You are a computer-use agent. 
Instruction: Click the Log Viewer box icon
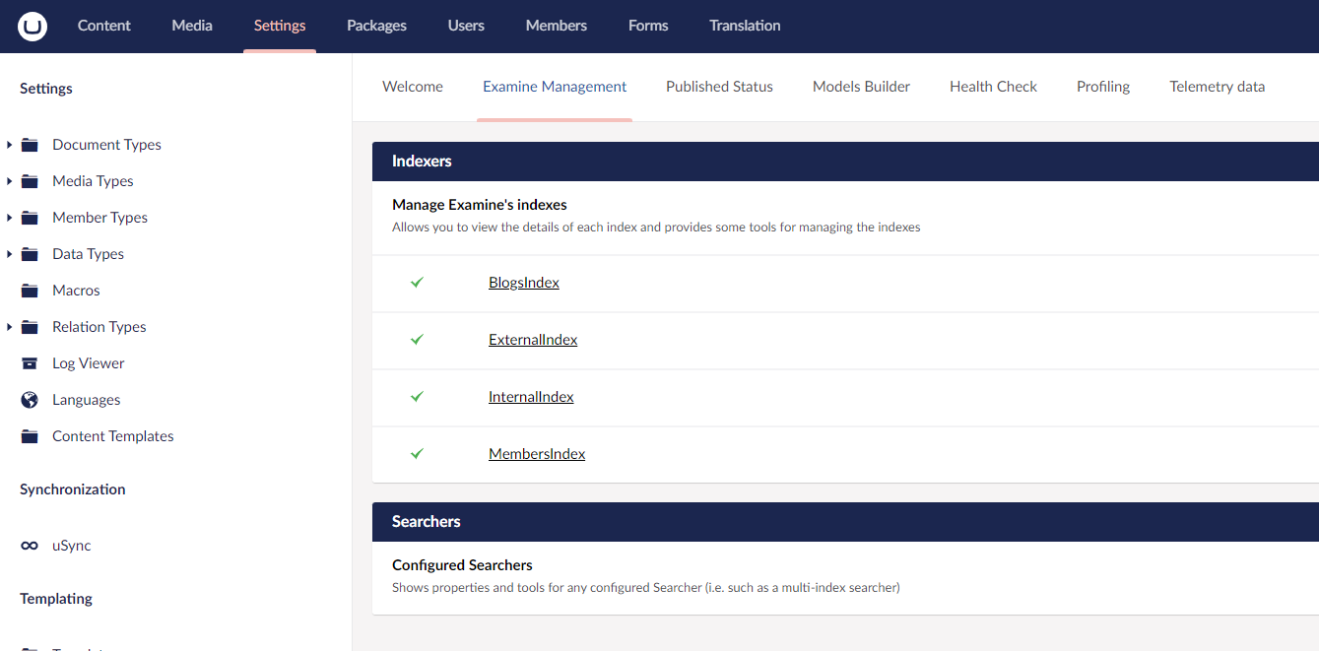coord(31,363)
